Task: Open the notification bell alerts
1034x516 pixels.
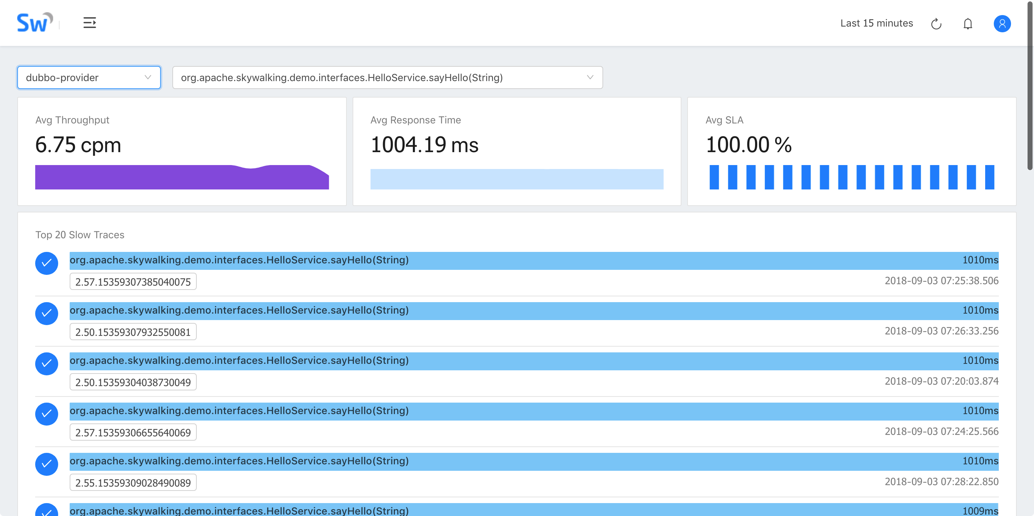Action: 968,24
